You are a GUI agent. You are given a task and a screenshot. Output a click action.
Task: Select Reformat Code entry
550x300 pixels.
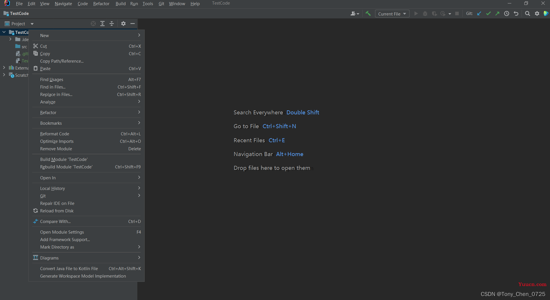[x=86, y=134]
